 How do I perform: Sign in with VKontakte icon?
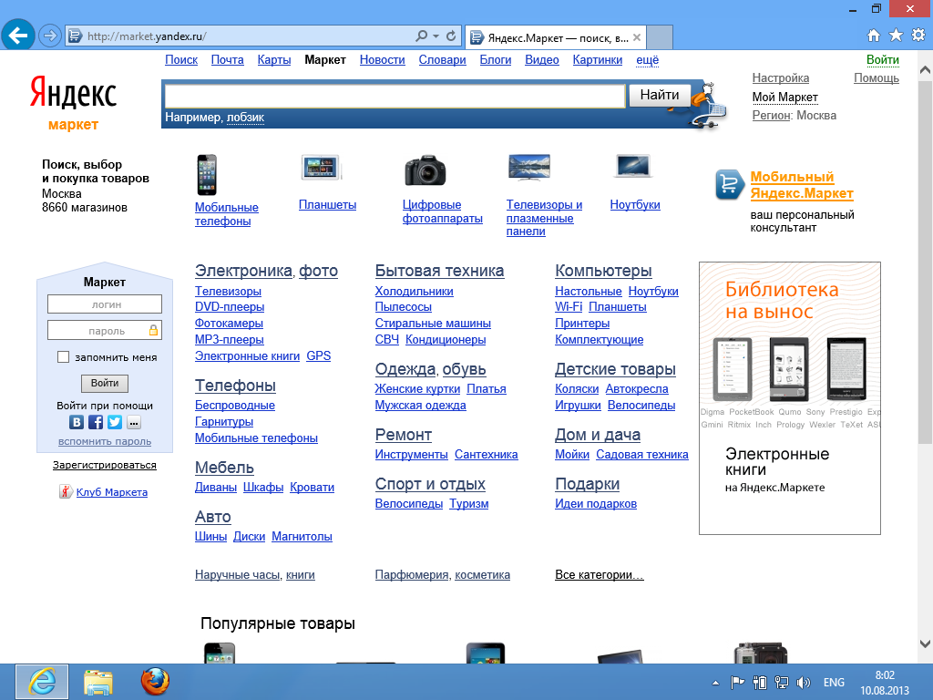click(77, 422)
